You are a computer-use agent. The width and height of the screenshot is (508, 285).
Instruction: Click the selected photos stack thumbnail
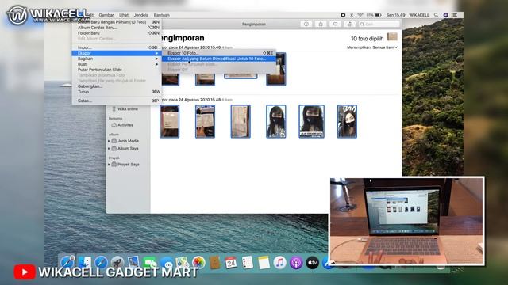[x=392, y=36]
